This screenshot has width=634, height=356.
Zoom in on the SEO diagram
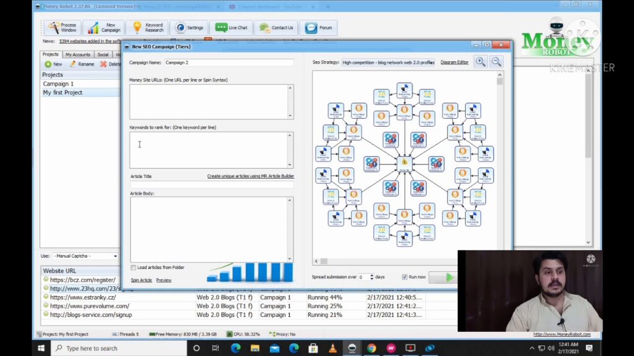(480, 62)
